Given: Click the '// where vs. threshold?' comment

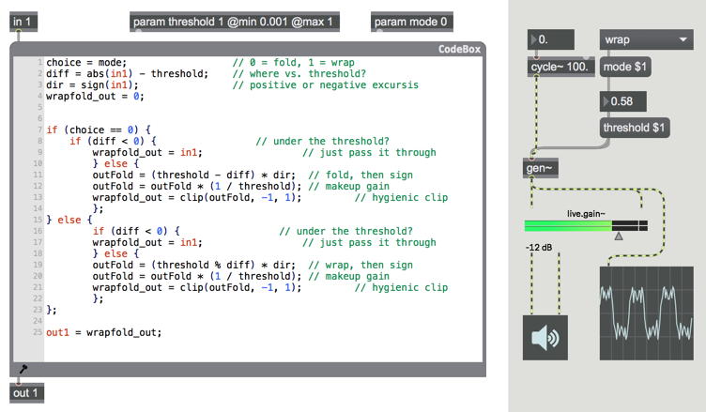Looking at the screenshot, I should point(299,74).
